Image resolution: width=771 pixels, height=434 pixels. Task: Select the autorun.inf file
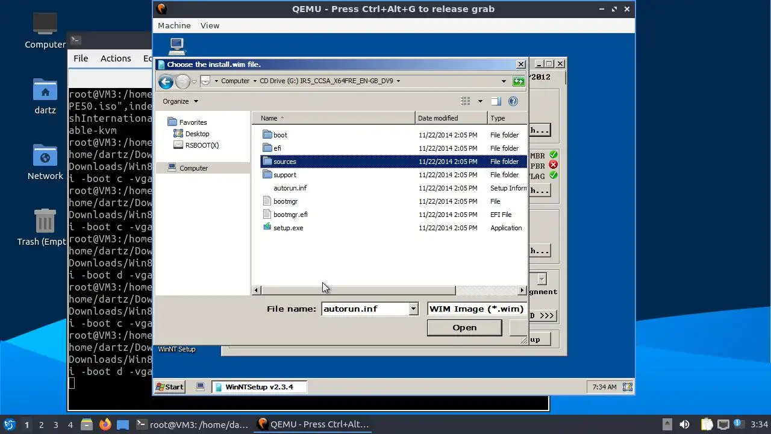[x=290, y=188]
